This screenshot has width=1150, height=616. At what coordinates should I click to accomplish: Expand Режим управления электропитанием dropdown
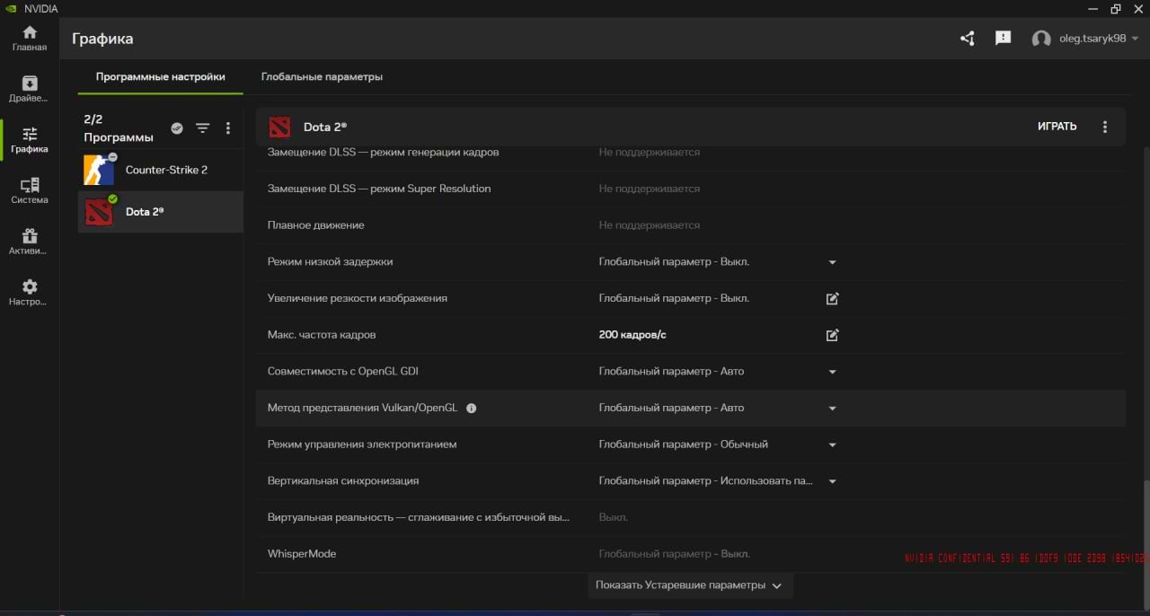832,444
